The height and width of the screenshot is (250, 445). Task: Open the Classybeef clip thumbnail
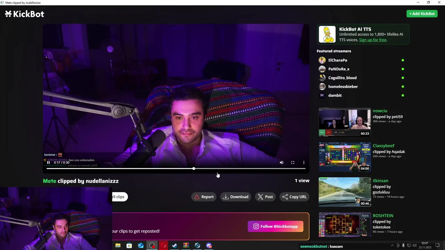pyautogui.click(x=345, y=157)
